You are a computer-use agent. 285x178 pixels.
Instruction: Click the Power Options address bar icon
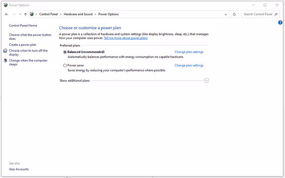point(32,14)
